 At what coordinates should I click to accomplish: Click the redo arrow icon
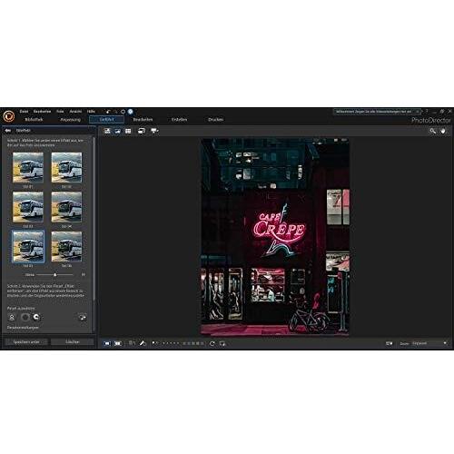pos(115,112)
